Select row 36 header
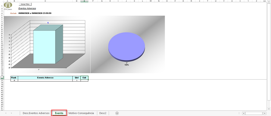271x116 pixels. pyautogui.click(x=2, y=78)
